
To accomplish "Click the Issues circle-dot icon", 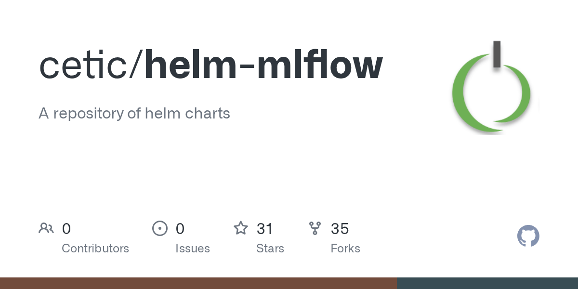I will 160,228.
